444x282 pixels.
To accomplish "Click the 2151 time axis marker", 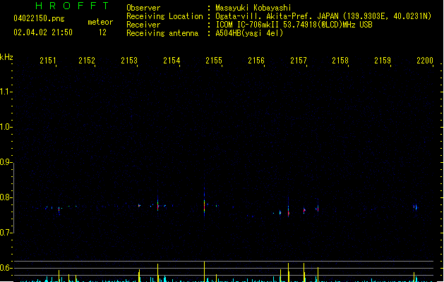I will pyautogui.click(x=48, y=60).
